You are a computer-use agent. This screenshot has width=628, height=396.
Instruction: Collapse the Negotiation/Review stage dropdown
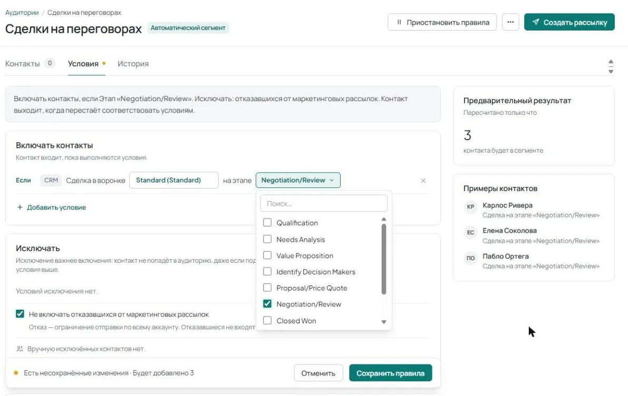[x=298, y=180]
